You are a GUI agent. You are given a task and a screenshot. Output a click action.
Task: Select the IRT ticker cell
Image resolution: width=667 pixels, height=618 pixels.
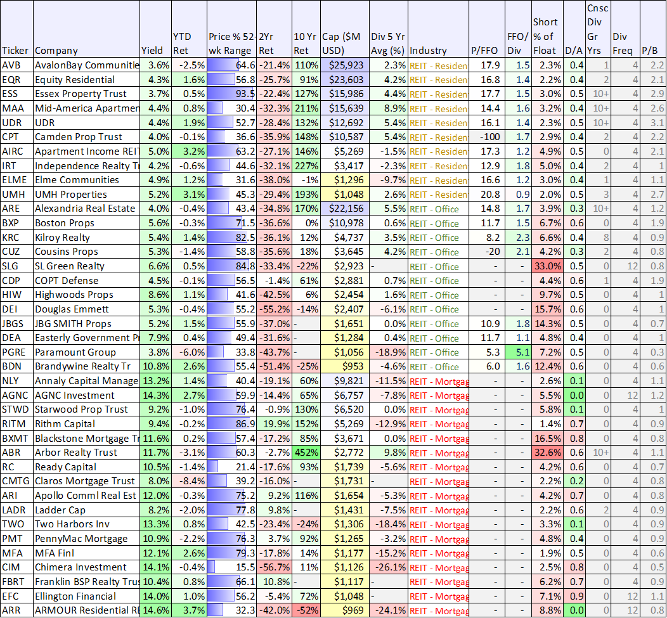tap(16, 166)
